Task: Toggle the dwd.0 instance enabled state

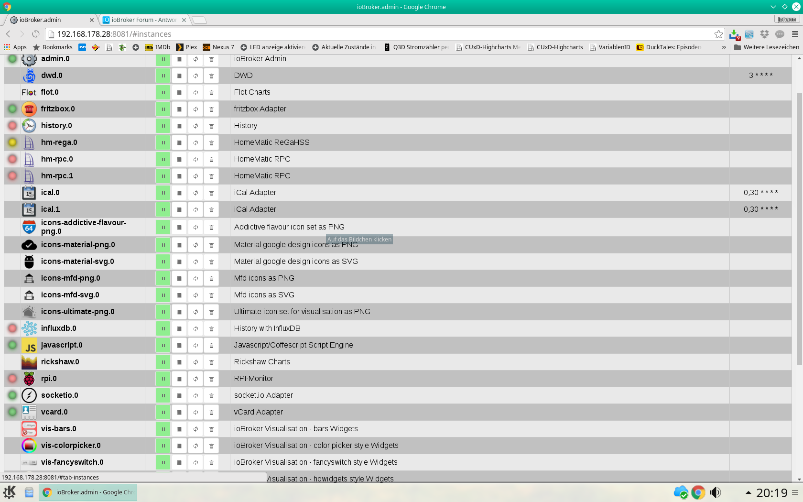Action: click(163, 76)
